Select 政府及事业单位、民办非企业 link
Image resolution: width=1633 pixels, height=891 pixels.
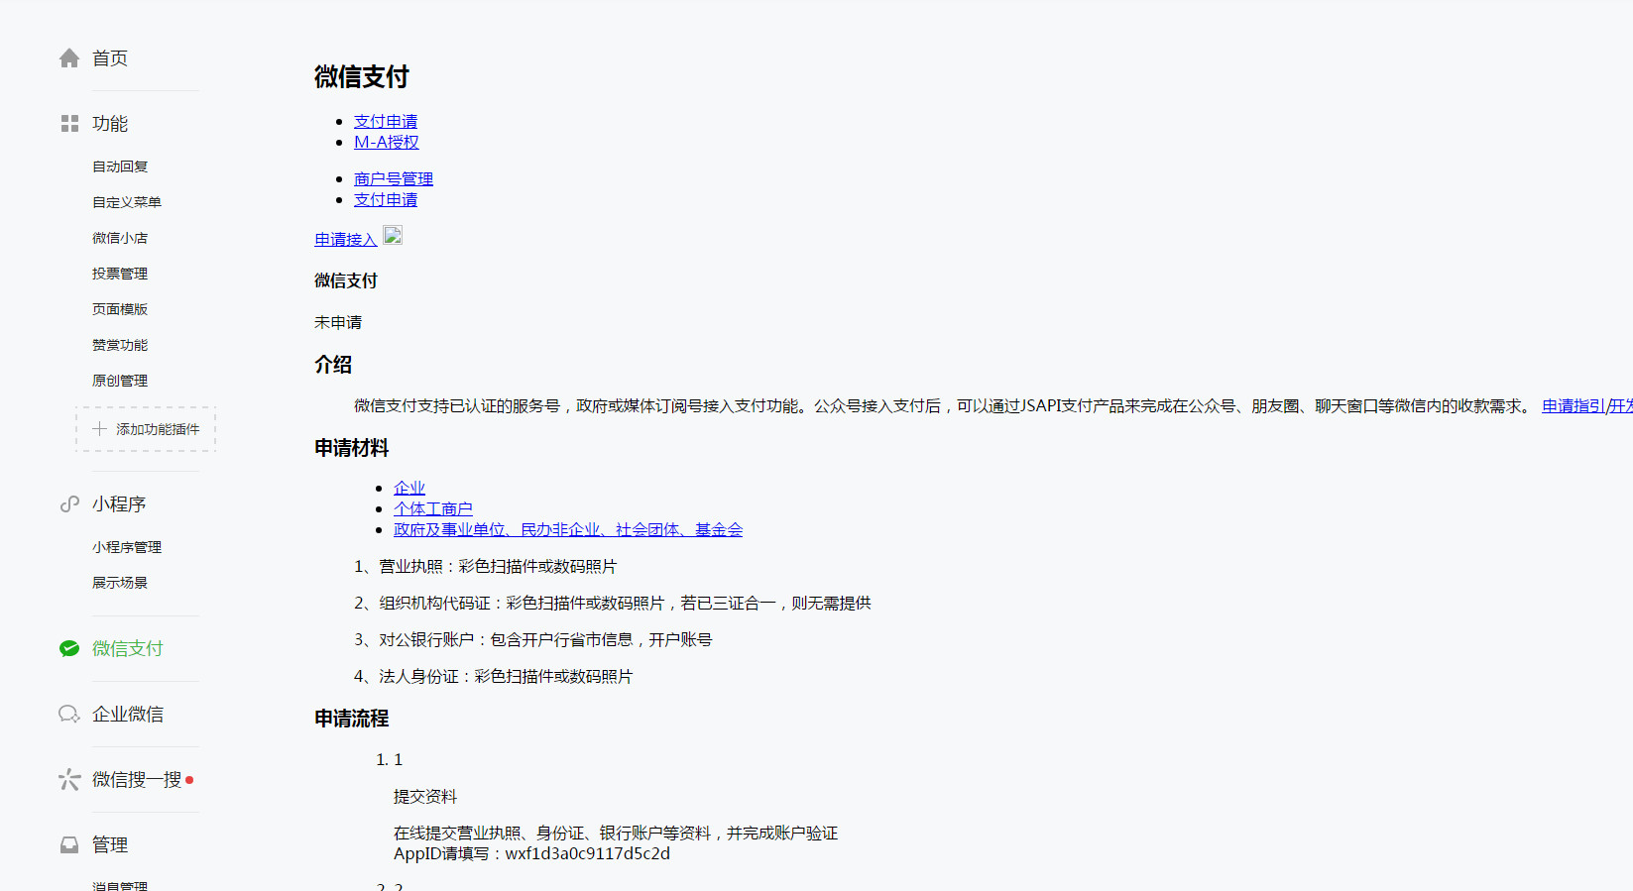pyautogui.click(x=568, y=529)
